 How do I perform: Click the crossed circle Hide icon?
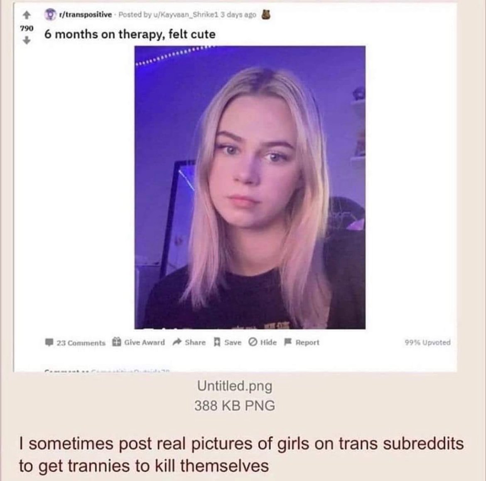(253, 342)
